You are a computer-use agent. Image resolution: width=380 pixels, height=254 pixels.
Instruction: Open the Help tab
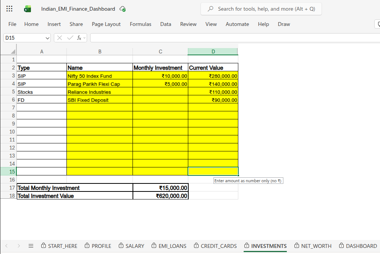(264, 24)
